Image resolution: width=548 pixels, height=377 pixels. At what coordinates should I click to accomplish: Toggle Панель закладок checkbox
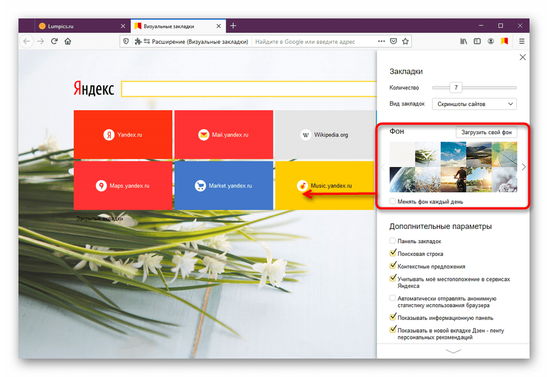(x=392, y=241)
